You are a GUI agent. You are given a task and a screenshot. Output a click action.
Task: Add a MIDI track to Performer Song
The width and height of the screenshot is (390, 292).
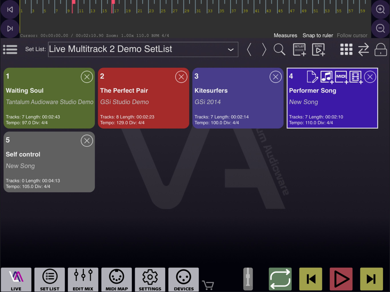pyautogui.click(x=340, y=76)
